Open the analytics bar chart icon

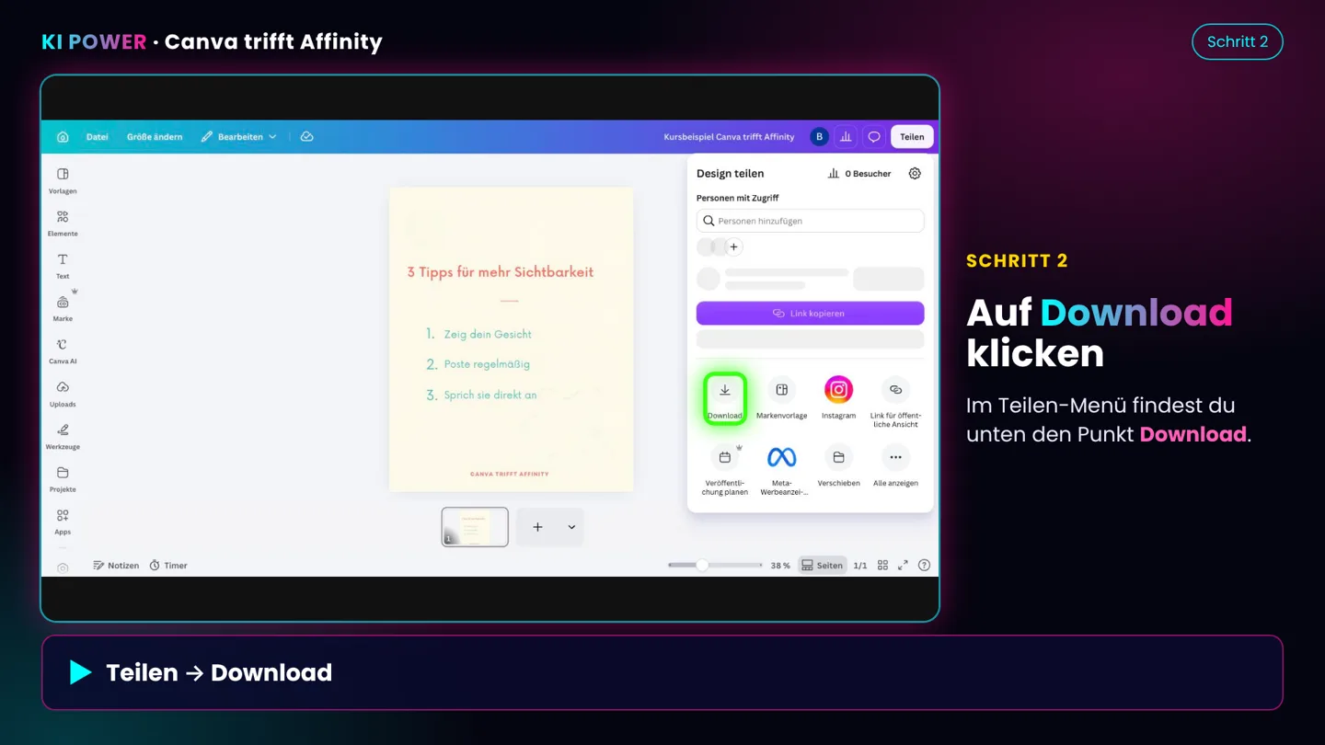(x=846, y=137)
